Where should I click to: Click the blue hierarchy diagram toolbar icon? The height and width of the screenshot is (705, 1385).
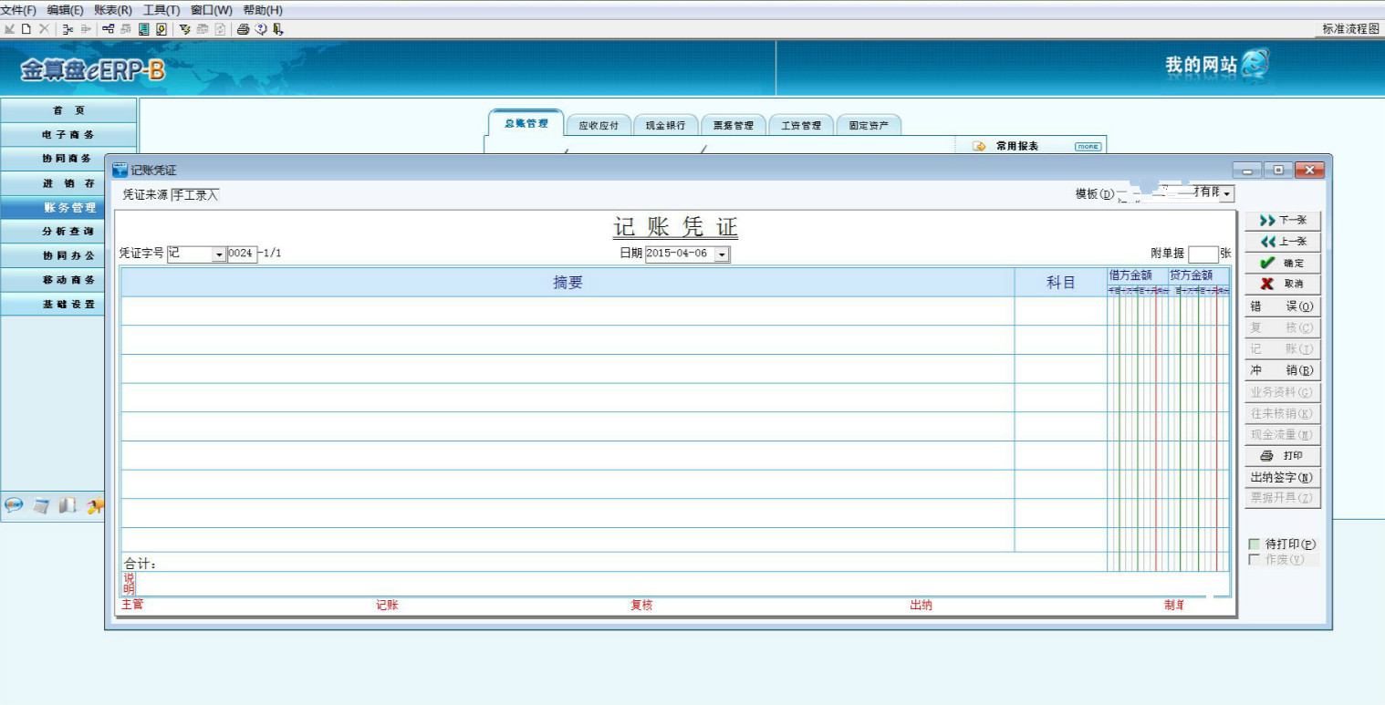coord(109,28)
